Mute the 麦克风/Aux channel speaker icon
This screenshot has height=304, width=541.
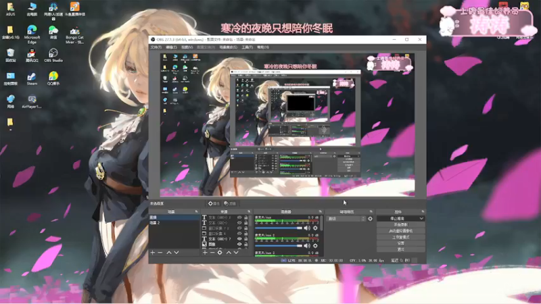[307, 228]
